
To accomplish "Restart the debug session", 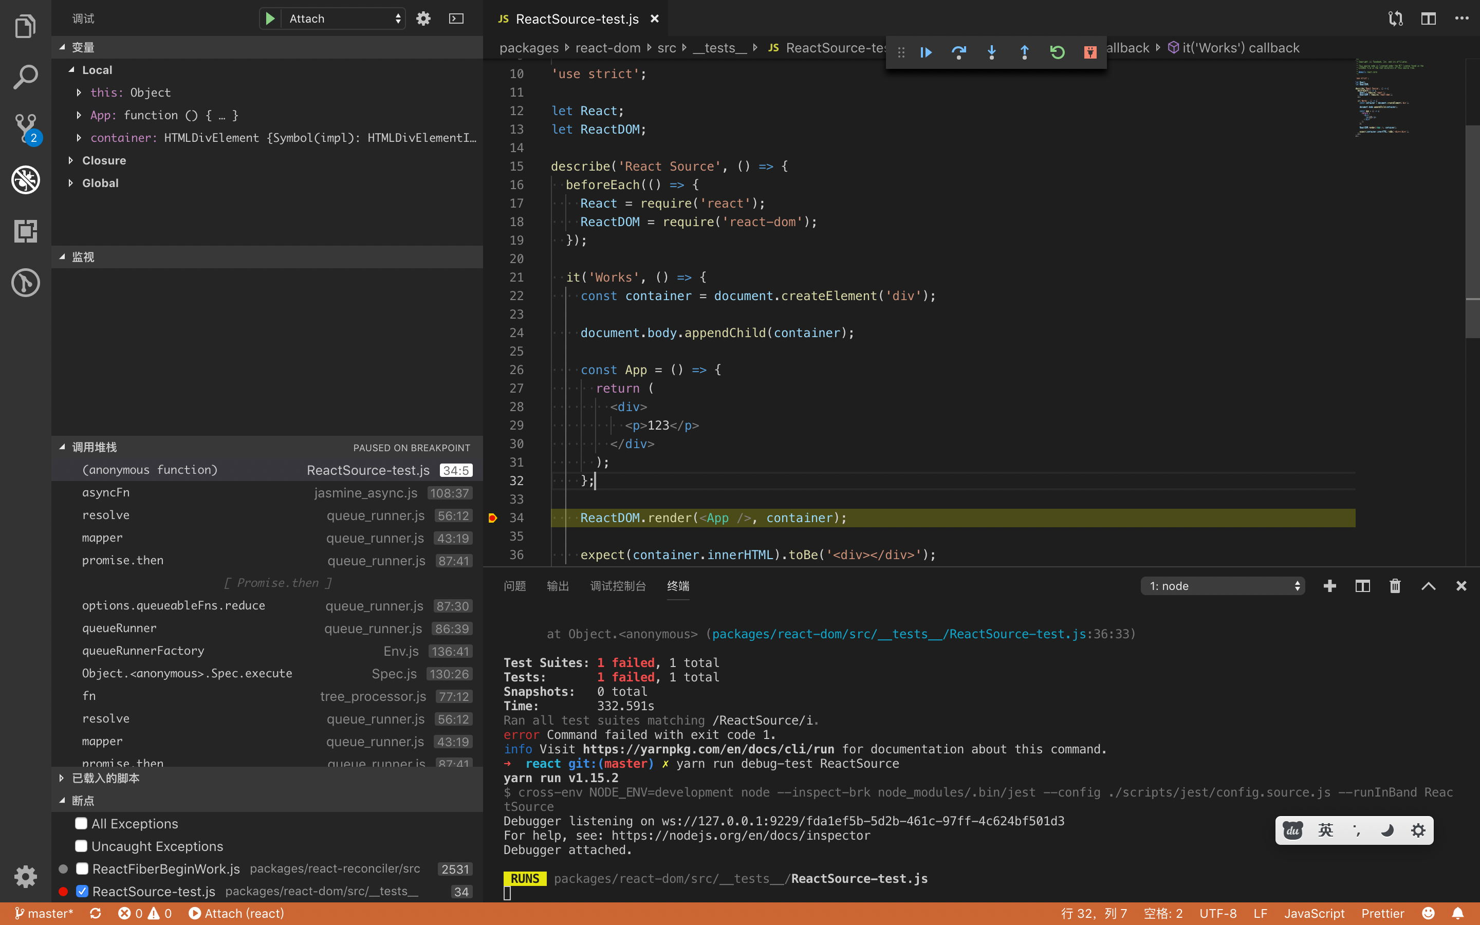I will click(x=1058, y=52).
